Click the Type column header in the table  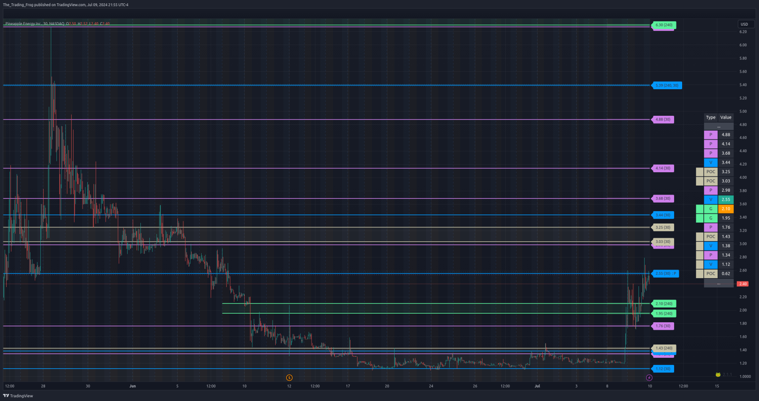pyautogui.click(x=711, y=118)
